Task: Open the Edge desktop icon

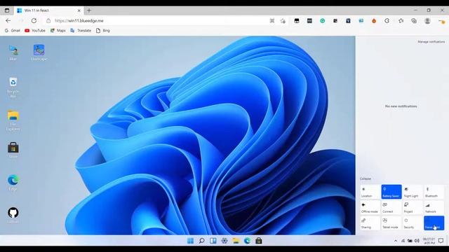Action: [13, 183]
